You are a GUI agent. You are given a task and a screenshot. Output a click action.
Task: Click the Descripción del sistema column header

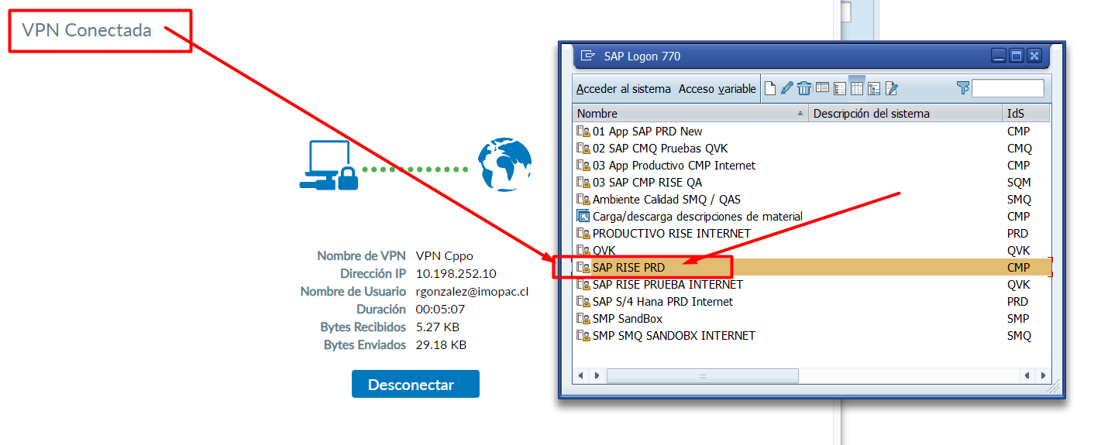click(x=904, y=114)
